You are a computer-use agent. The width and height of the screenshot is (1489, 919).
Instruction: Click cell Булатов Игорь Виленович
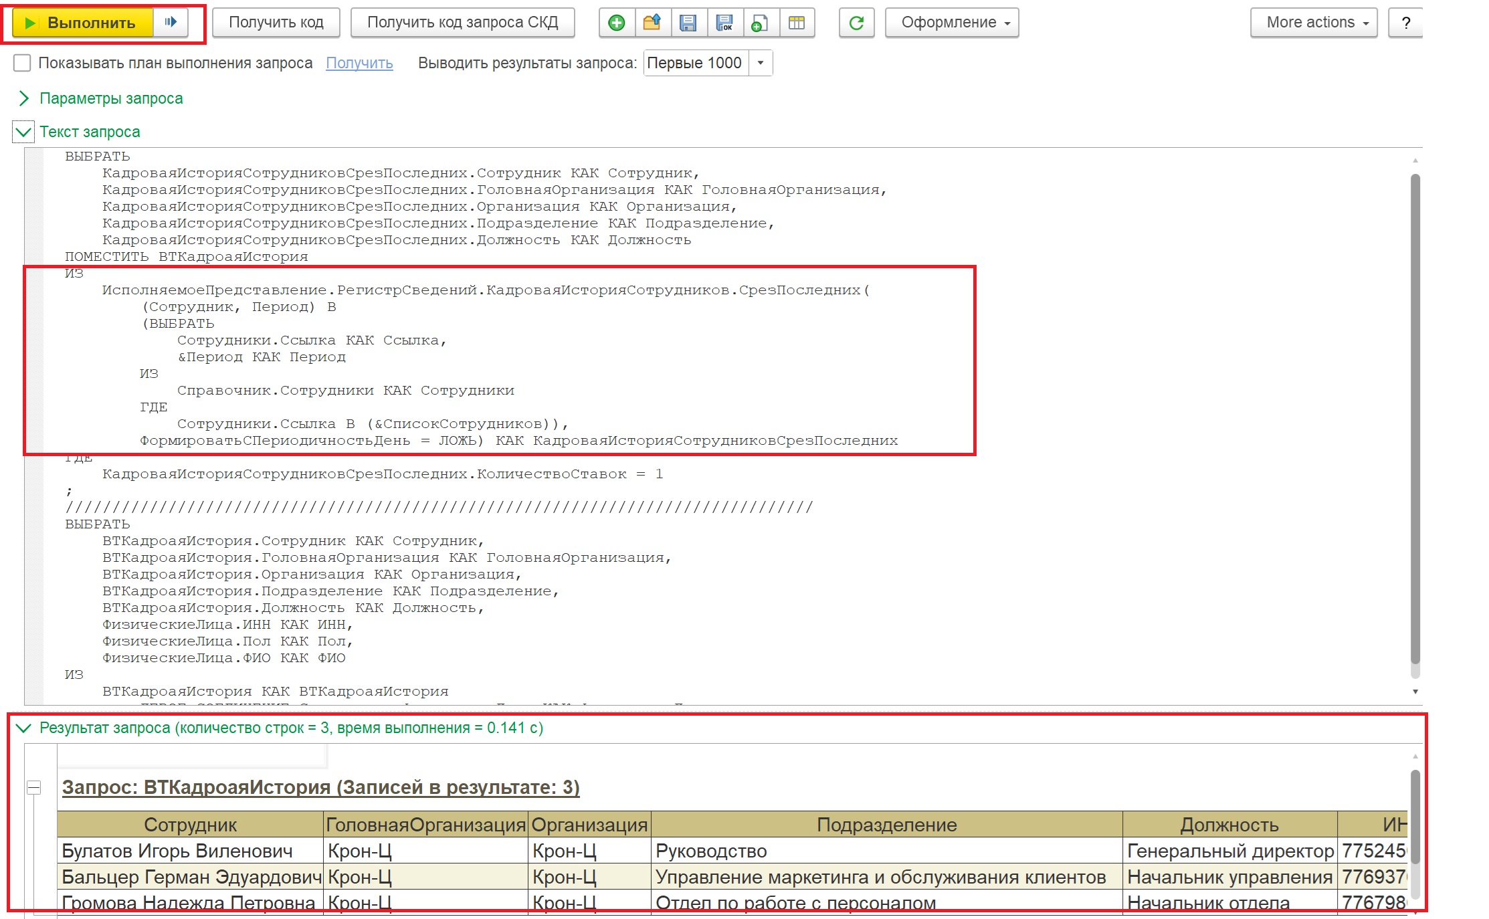[191, 851]
